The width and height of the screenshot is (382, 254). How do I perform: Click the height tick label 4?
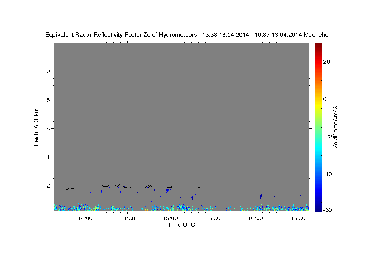tap(48, 157)
